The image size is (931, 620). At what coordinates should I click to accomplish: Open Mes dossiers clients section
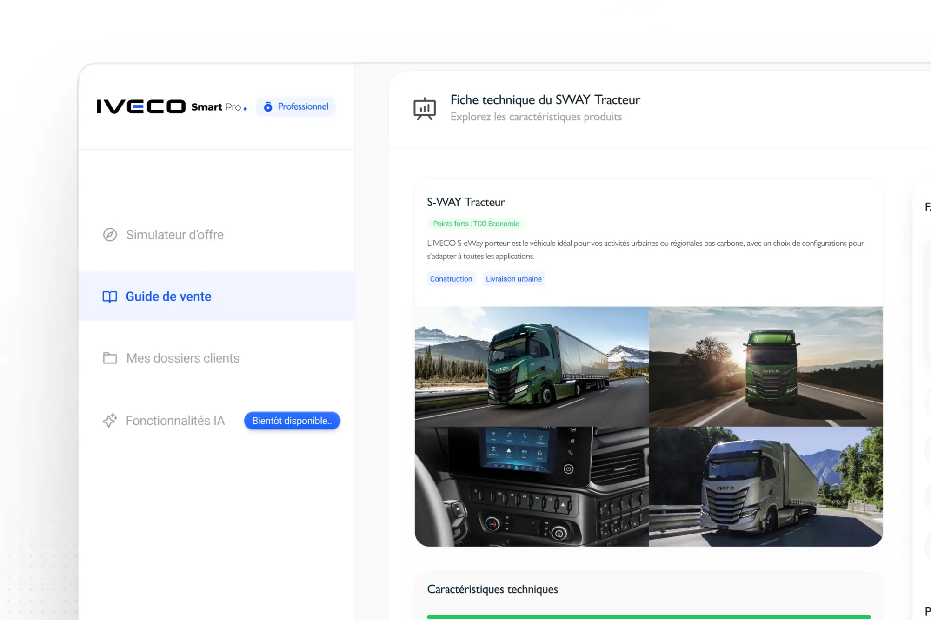coord(183,358)
